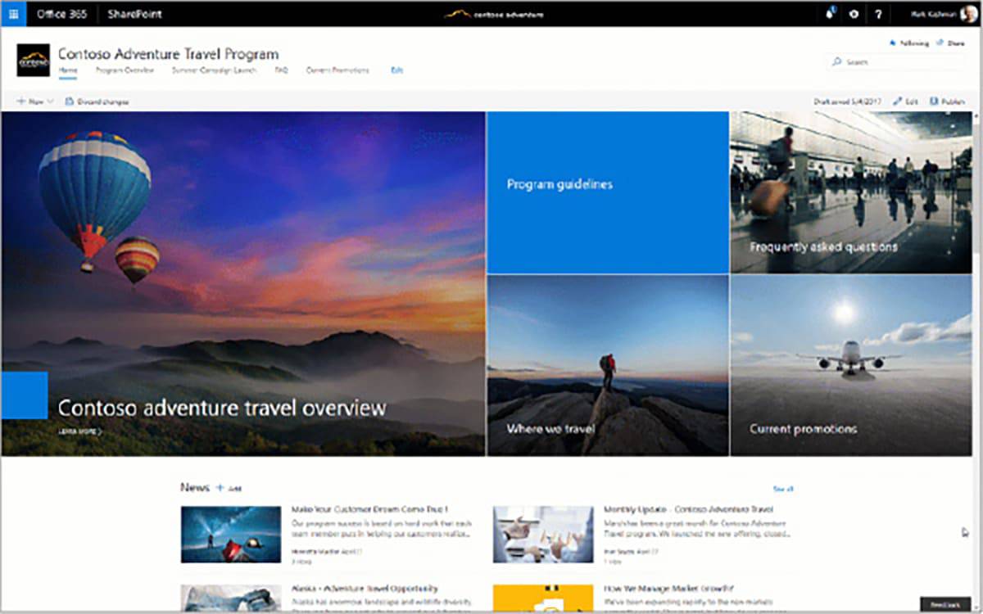Click the Edit pencil icon in command bar

click(898, 102)
